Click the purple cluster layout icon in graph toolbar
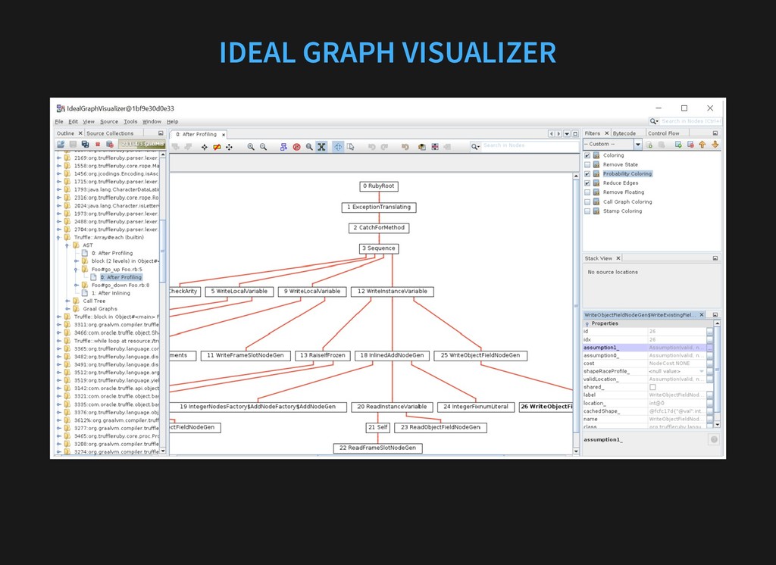This screenshot has width=776, height=565. (283, 147)
